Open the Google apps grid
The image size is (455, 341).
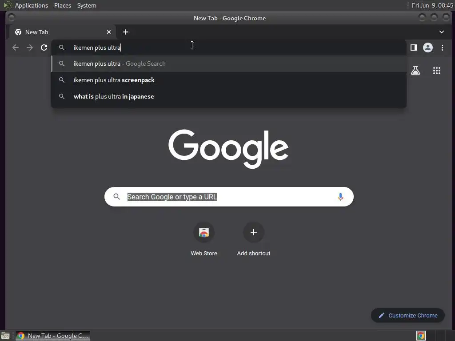pos(437,71)
